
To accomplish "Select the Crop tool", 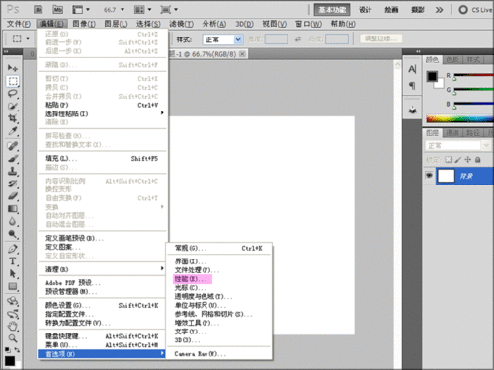I will (x=13, y=118).
